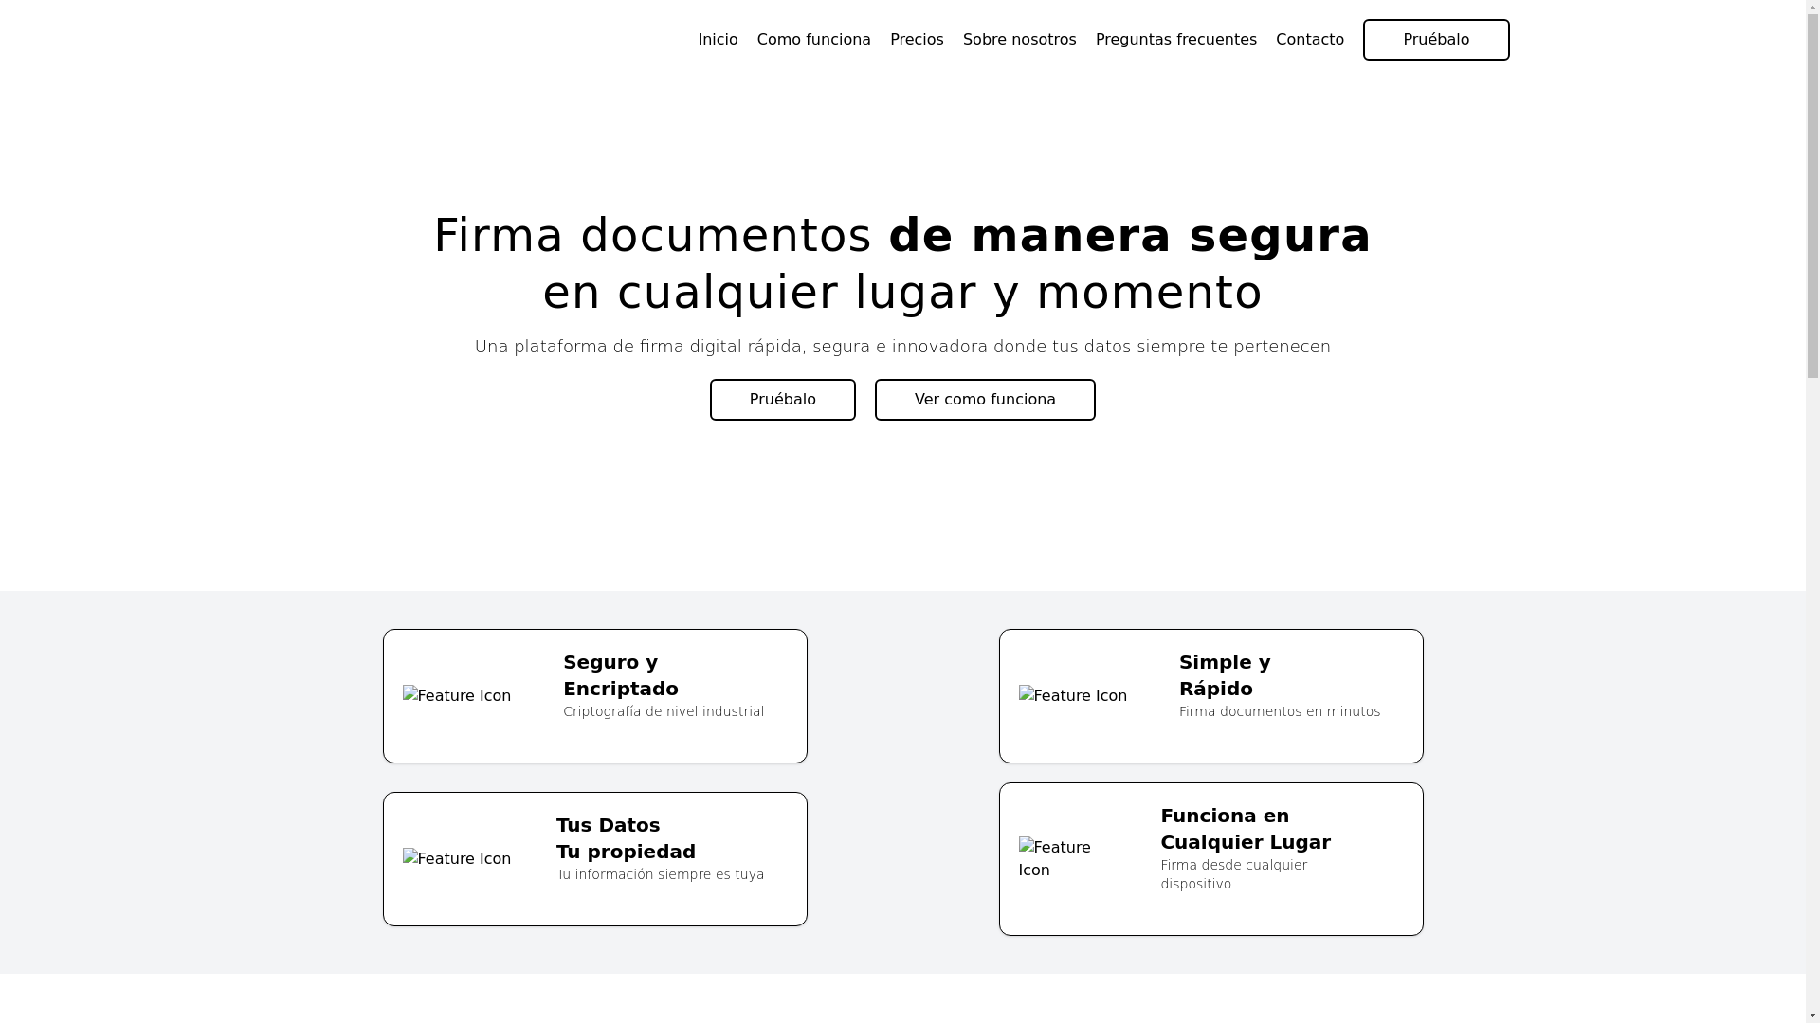Click the header Pruébalo button

(x=1435, y=40)
